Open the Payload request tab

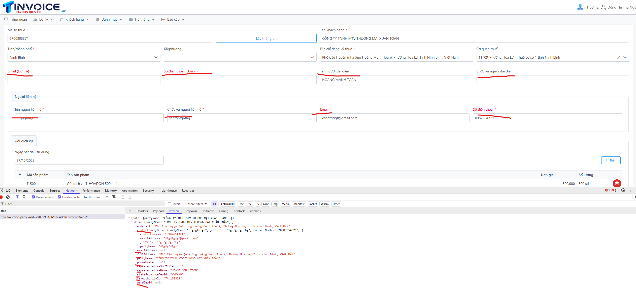point(158,211)
